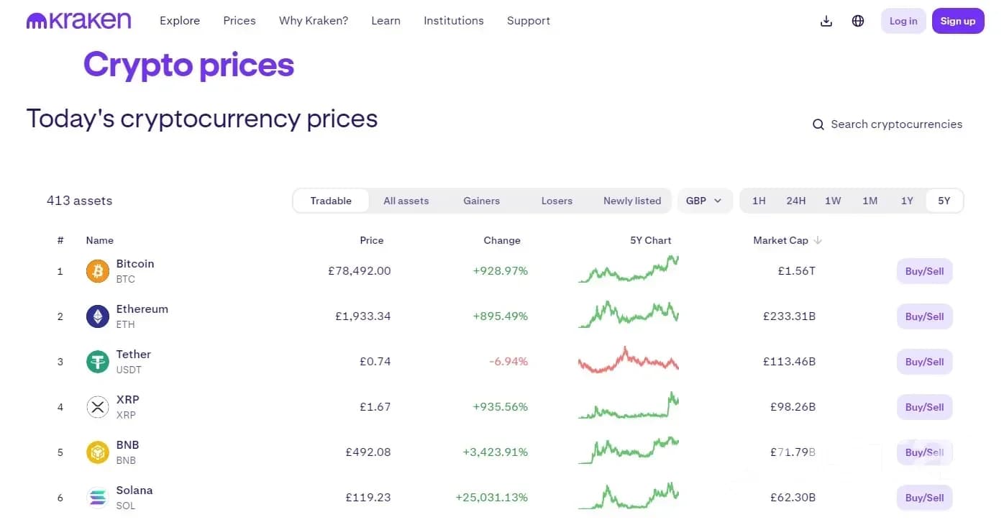Image resolution: width=1004 pixels, height=525 pixels.
Task: Open the Learn menu
Action: [x=385, y=21]
